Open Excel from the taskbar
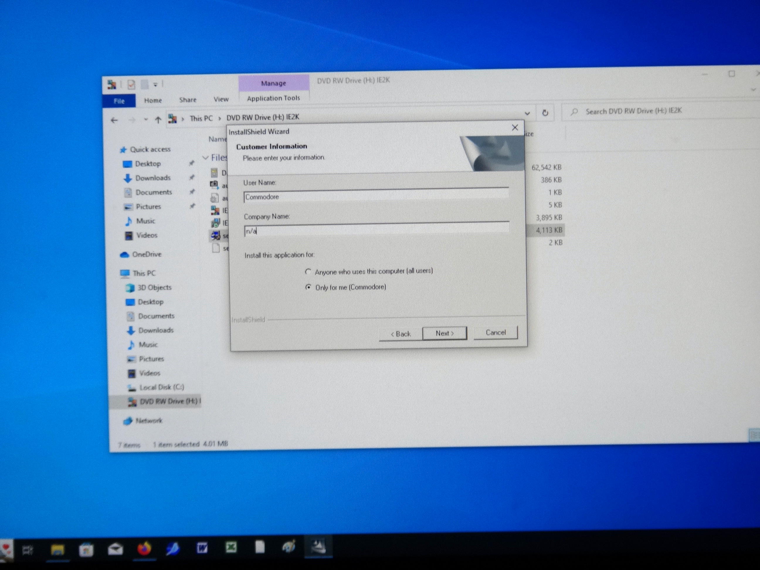 231,547
